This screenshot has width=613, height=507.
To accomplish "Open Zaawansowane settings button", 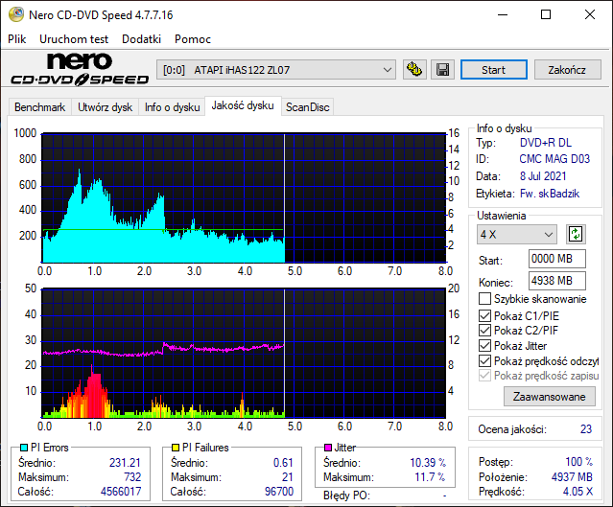I will point(550,397).
